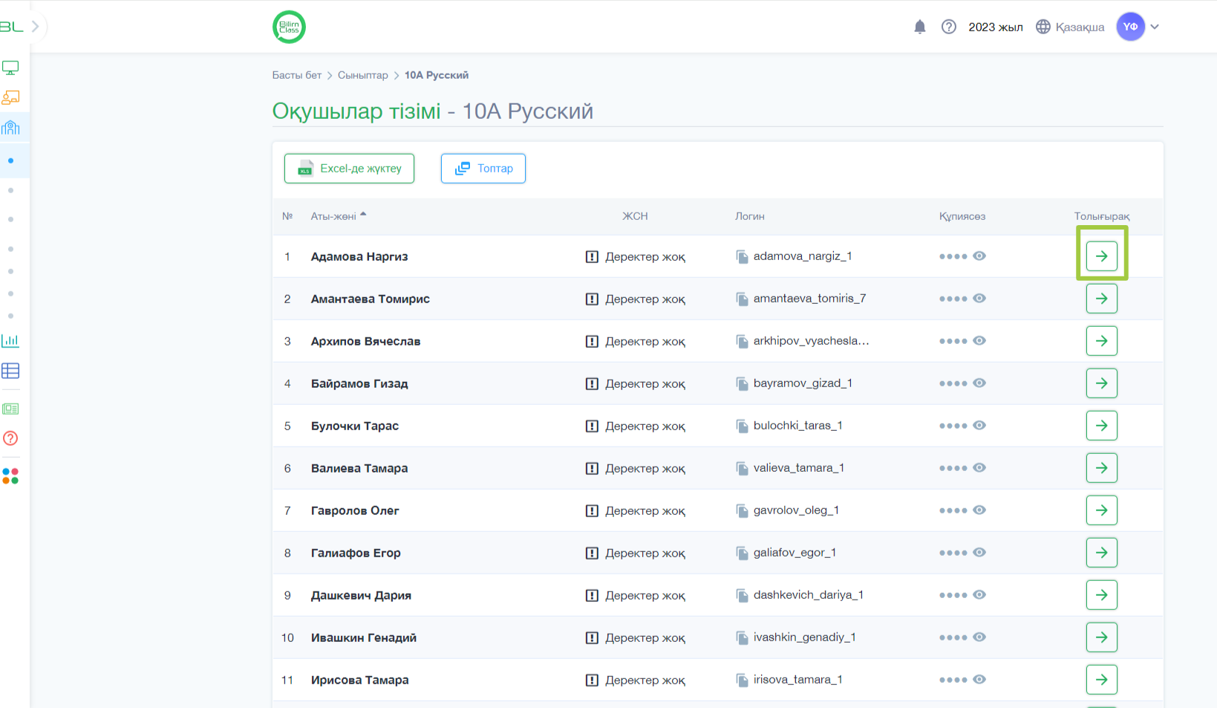Open the Қазақша language selector
The height and width of the screenshot is (708, 1217).
coord(1070,27)
